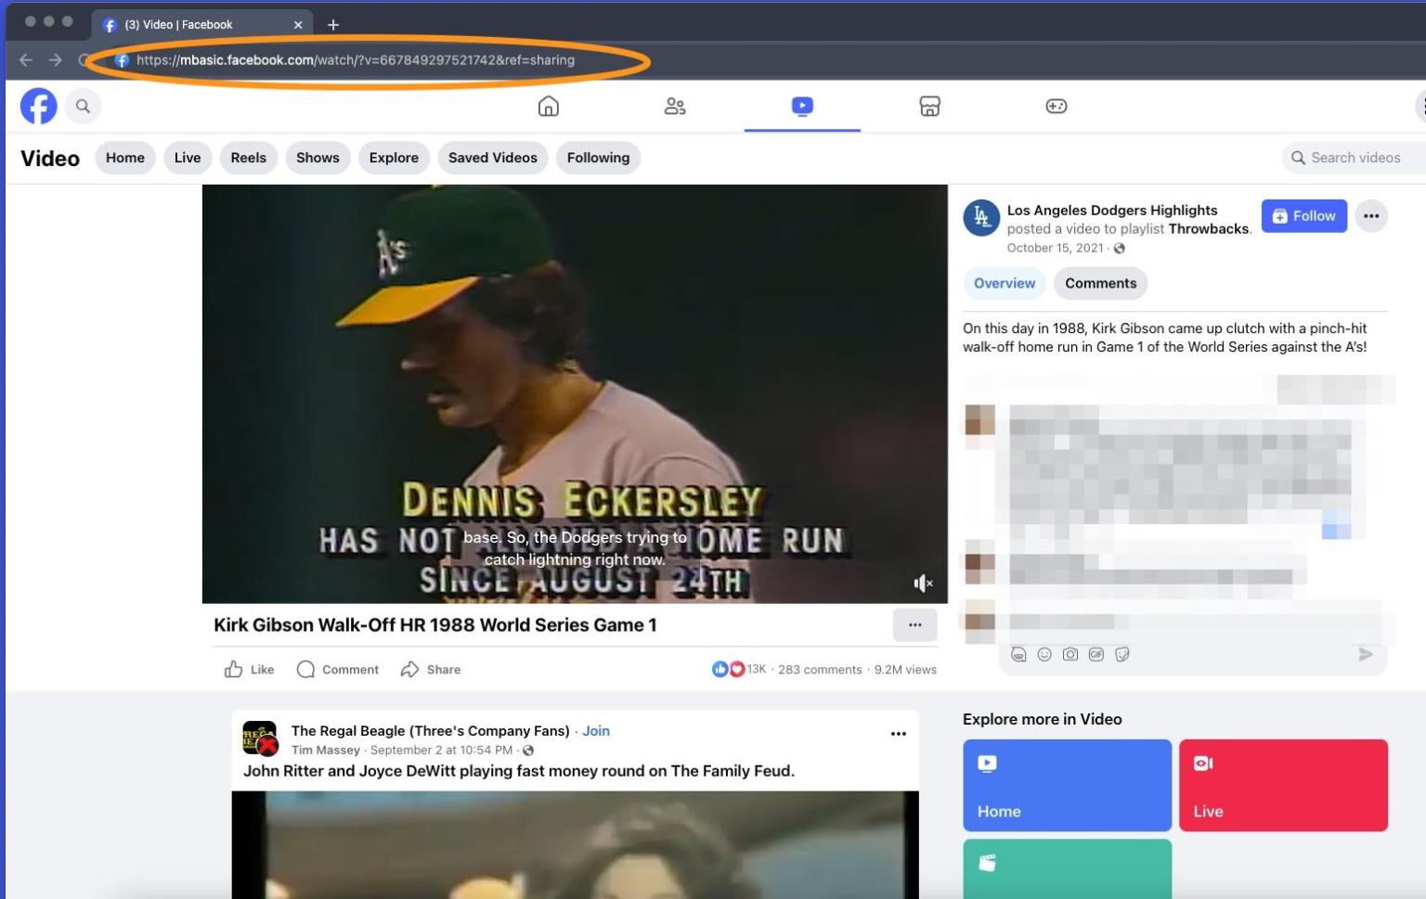Open the Reels tab in Video navigation
1426x899 pixels.
(248, 158)
